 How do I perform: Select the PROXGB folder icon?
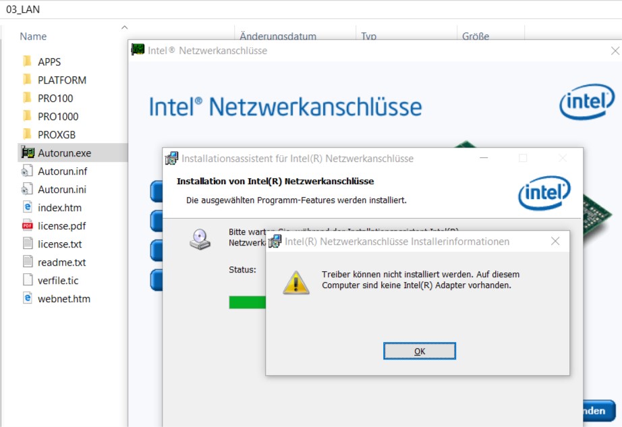[x=28, y=134]
